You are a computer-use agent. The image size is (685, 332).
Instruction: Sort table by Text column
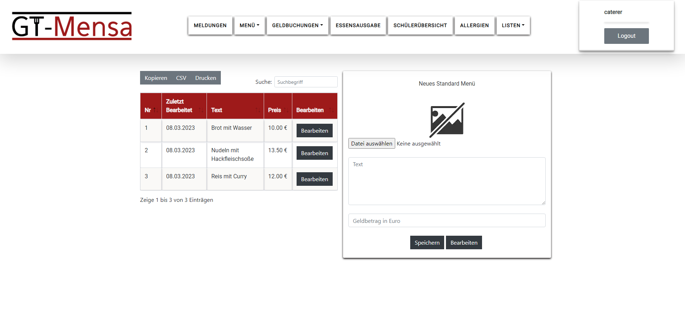click(235, 110)
